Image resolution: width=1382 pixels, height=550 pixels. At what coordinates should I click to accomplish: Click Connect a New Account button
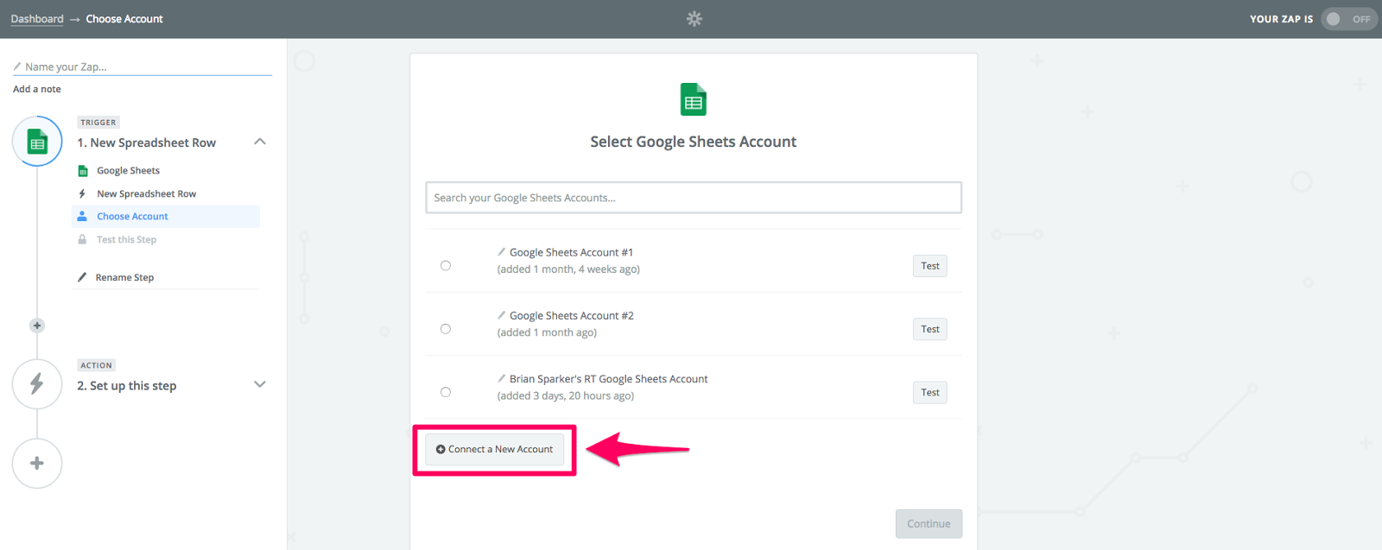494,449
